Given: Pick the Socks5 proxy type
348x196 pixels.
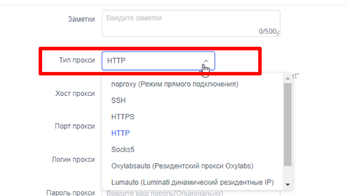Looking at the screenshot, I should click(123, 149).
